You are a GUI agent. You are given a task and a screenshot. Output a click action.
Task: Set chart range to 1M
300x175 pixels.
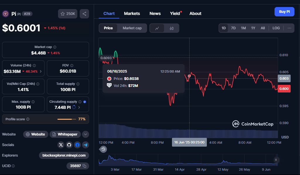point(243,28)
